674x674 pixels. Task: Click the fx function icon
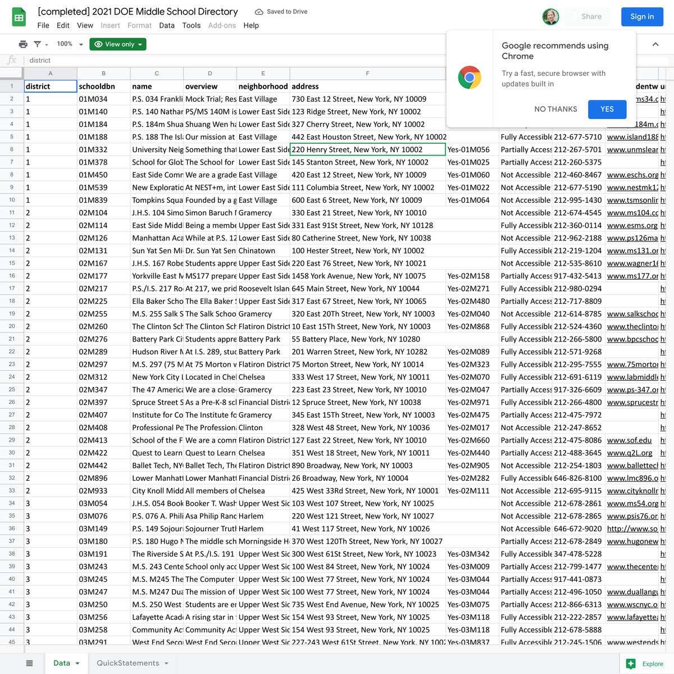pyautogui.click(x=12, y=60)
